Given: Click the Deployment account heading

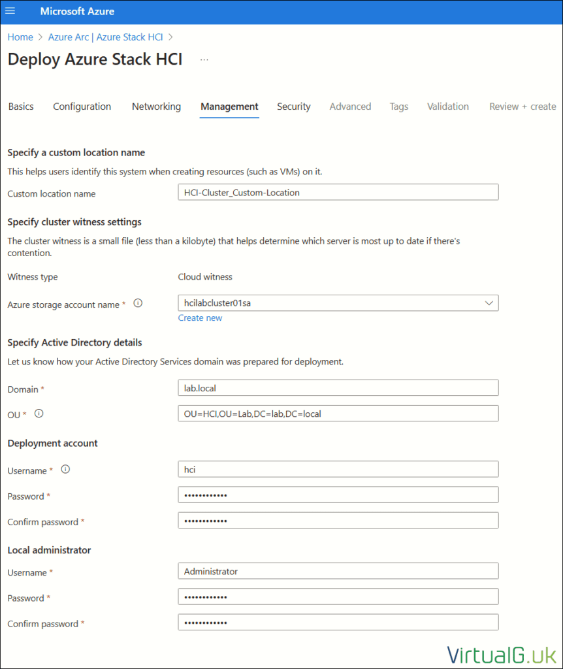Looking at the screenshot, I should tap(52, 444).
